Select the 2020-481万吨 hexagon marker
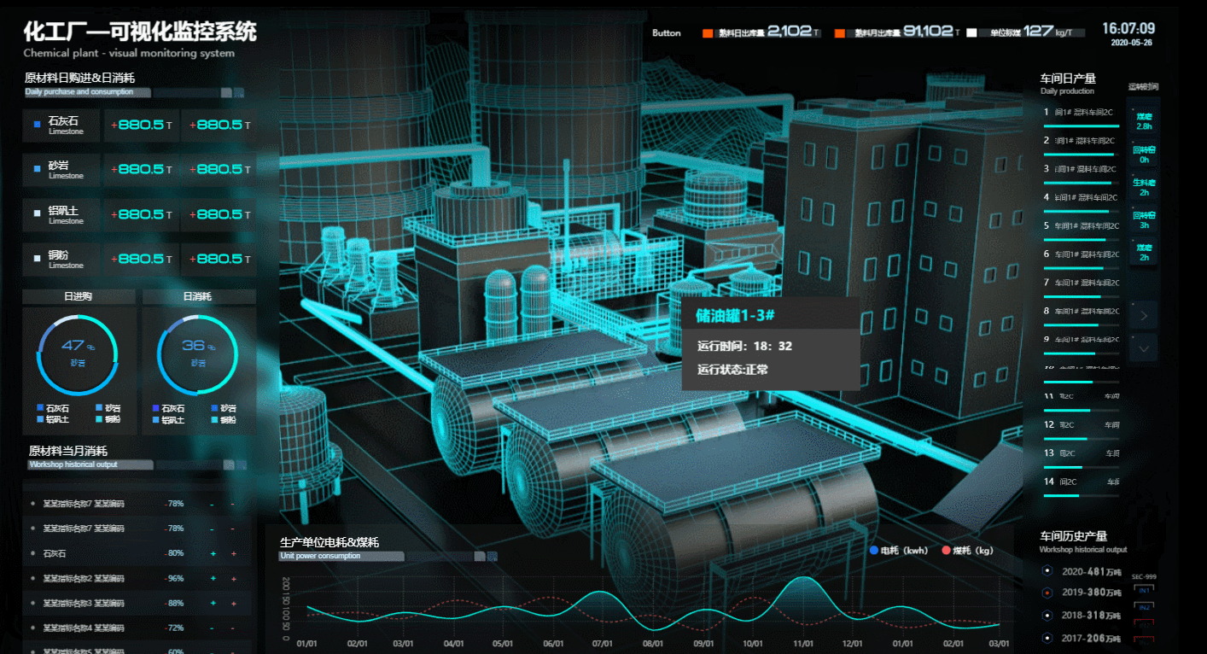 coord(1047,571)
